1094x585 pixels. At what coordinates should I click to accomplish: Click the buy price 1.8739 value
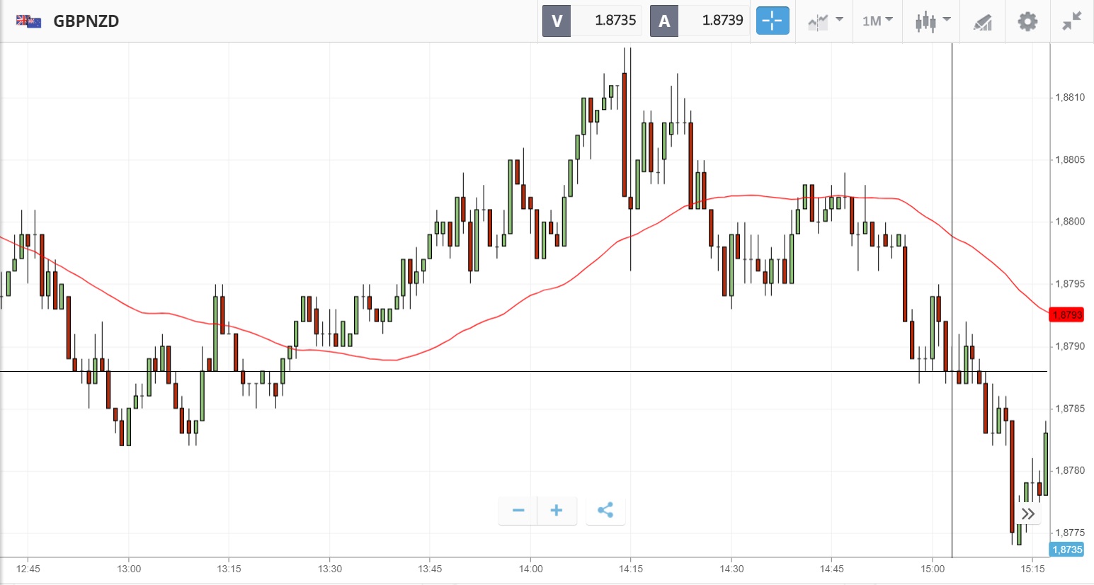click(722, 21)
